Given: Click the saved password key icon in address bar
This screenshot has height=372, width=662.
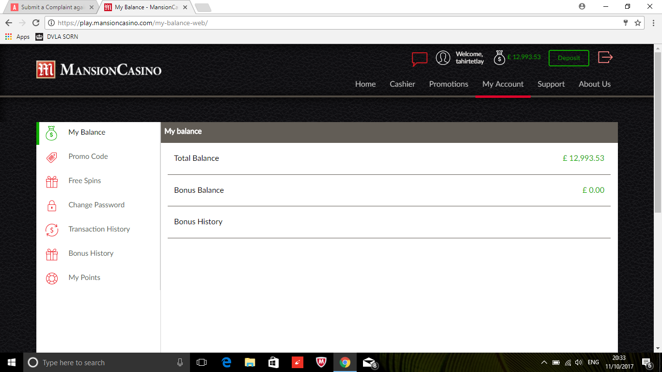Looking at the screenshot, I should click(626, 23).
